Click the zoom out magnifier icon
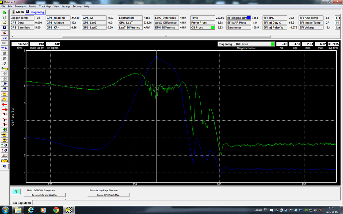343x214 pixels. [5, 89]
